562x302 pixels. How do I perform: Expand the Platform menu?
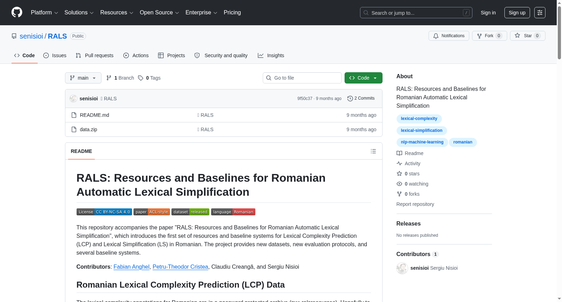[x=45, y=13]
